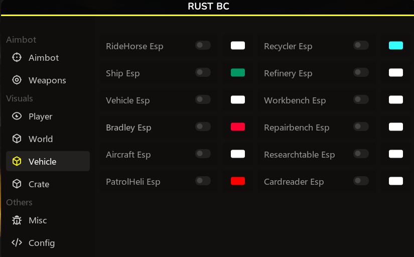Switch on Cardreader Esp
This screenshot has width=414, height=257.
pyautogui.click(x=361, y=181)
